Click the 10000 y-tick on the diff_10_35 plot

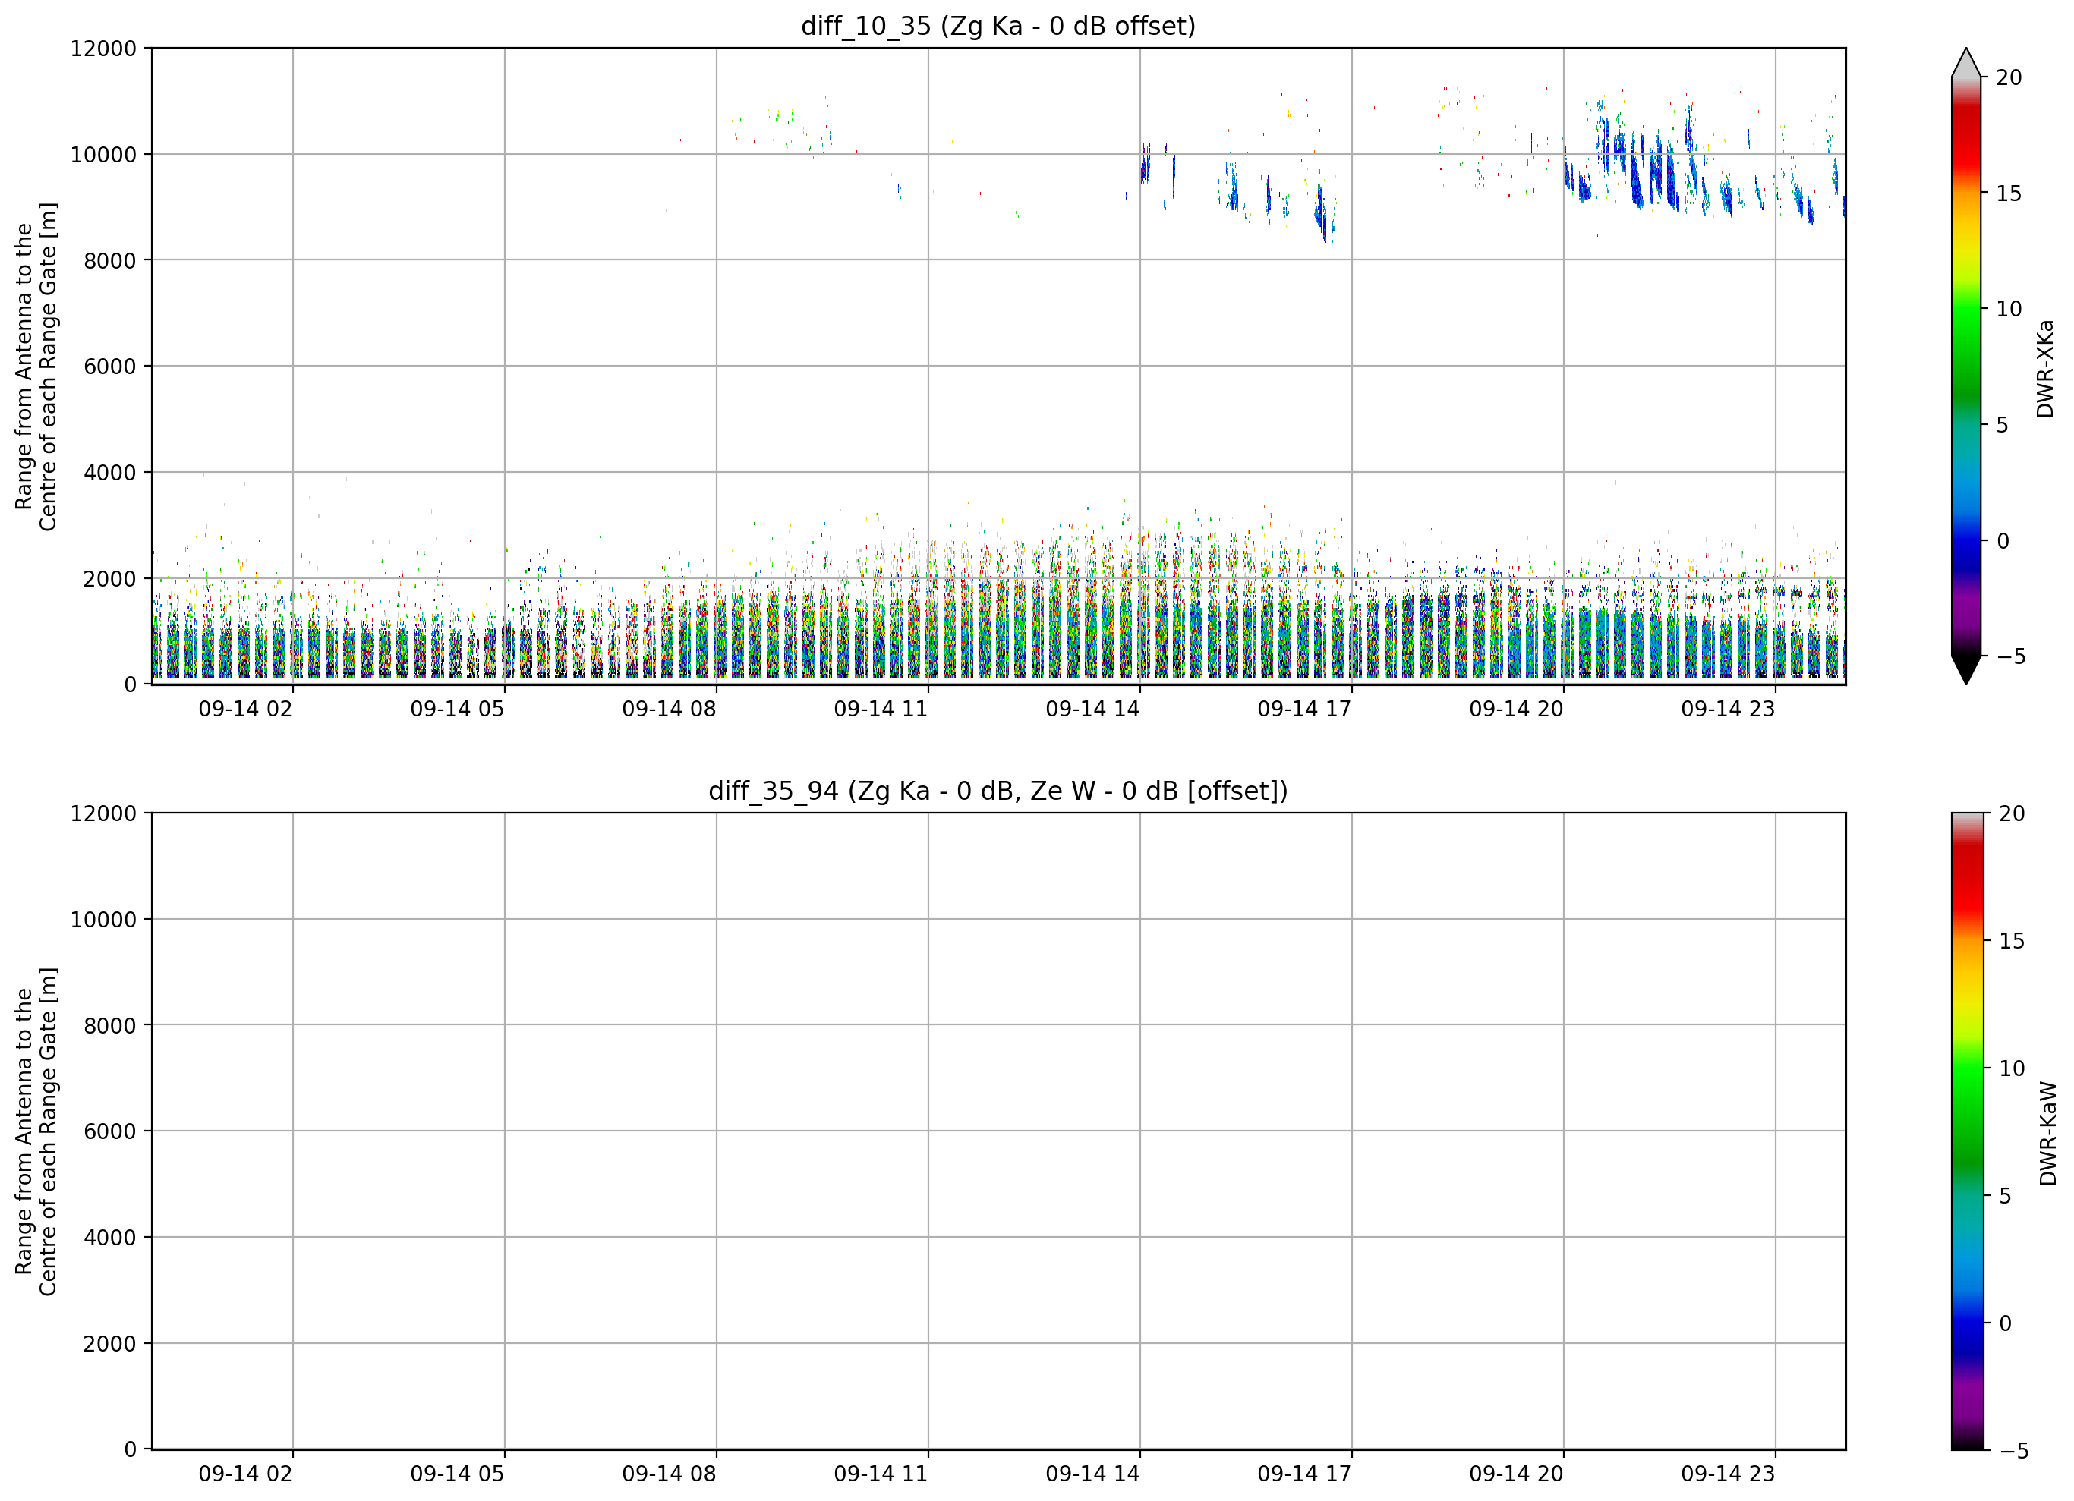coord(103,155)
